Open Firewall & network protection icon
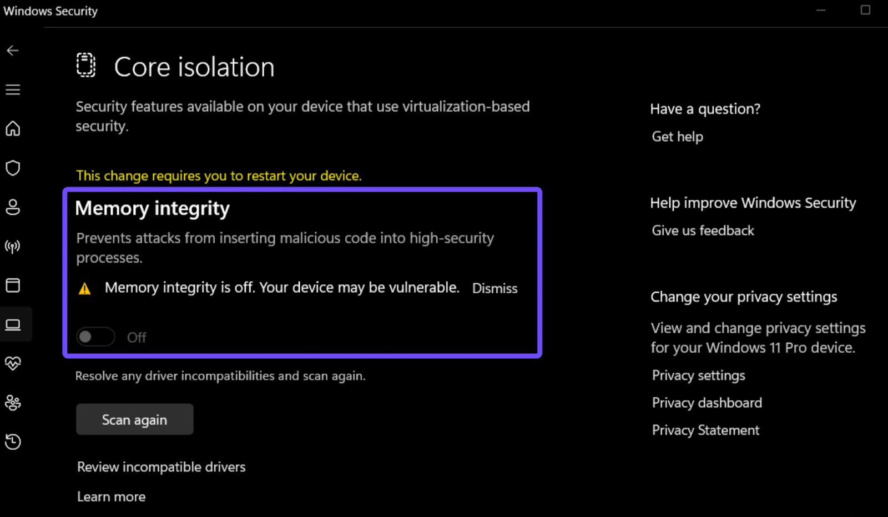 click(x=13, y=246)
